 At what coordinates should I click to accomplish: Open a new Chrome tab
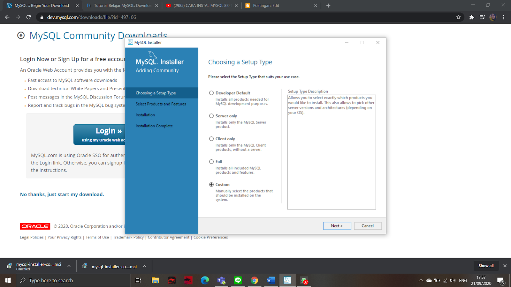tap(328, 6)
